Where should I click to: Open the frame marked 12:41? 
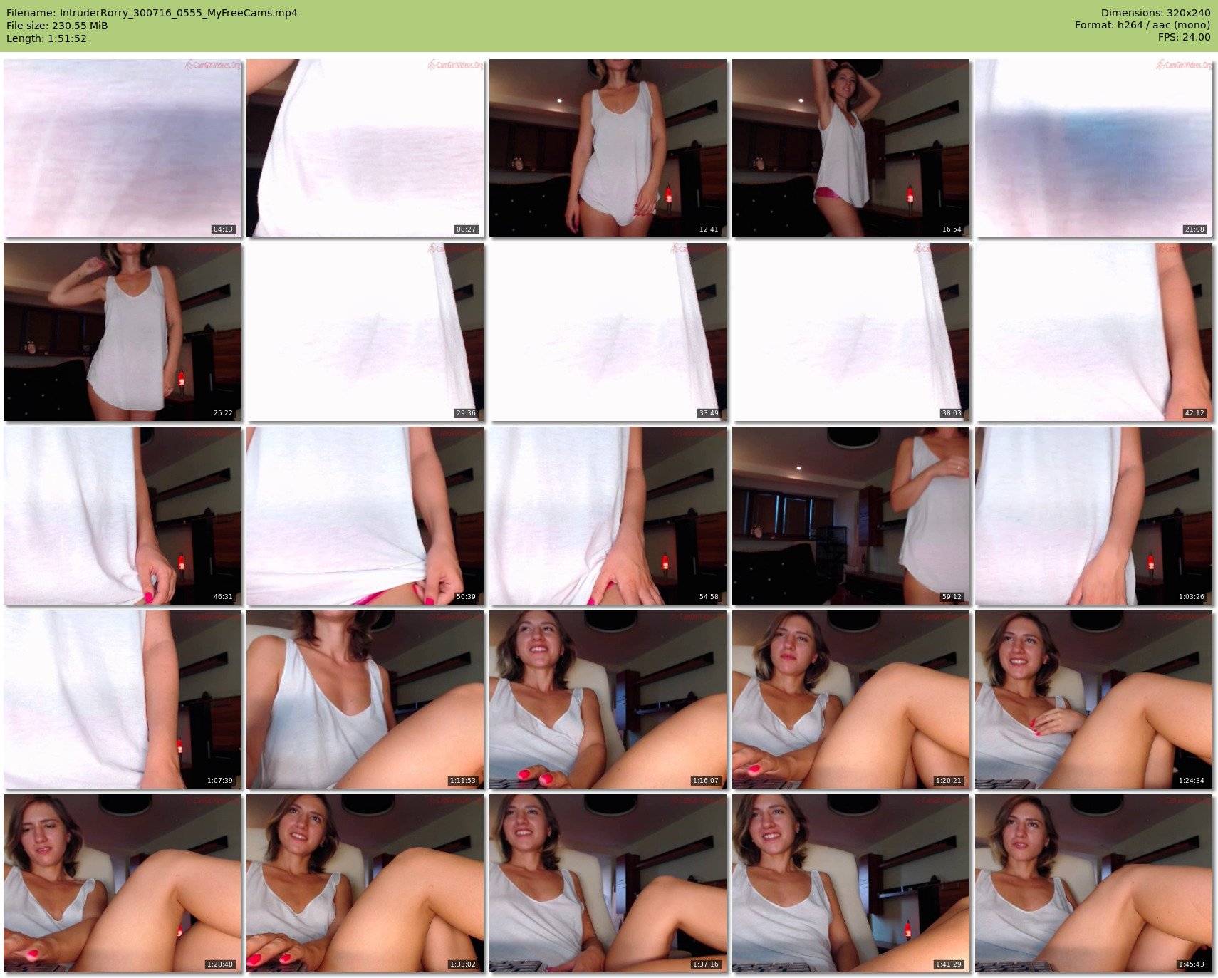pyautogui.click(x=608, y=148)
